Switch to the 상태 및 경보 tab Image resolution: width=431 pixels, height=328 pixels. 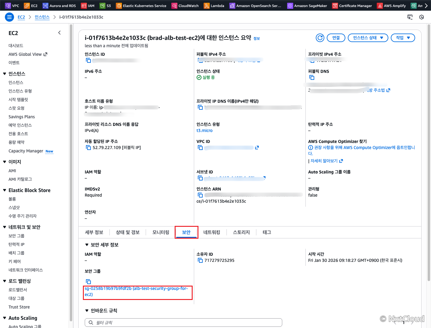[128, 232]
